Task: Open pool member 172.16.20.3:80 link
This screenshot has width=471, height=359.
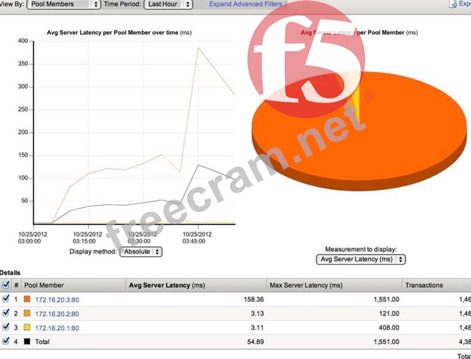Action: coord(57,300)
